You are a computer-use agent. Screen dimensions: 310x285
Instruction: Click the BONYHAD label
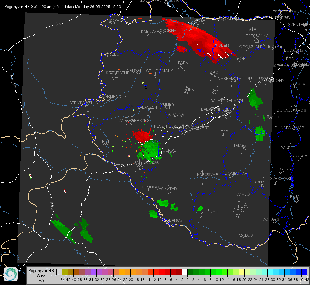(x=263, y=182)
